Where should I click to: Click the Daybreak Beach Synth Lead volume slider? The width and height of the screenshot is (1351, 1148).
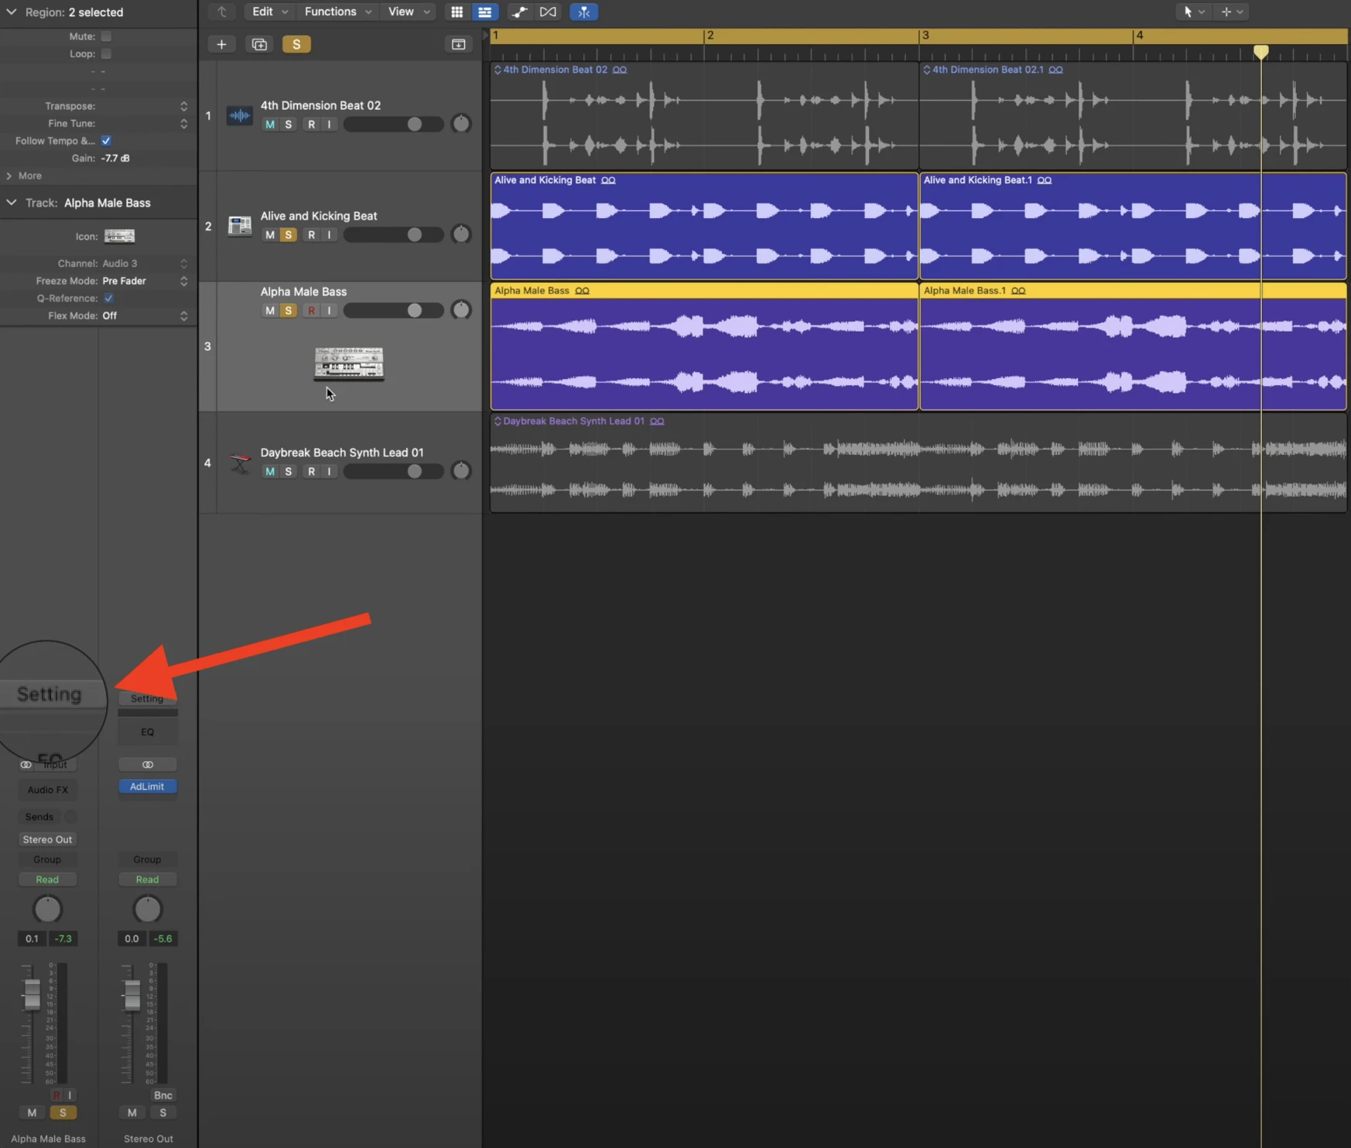tap(393, 471)
